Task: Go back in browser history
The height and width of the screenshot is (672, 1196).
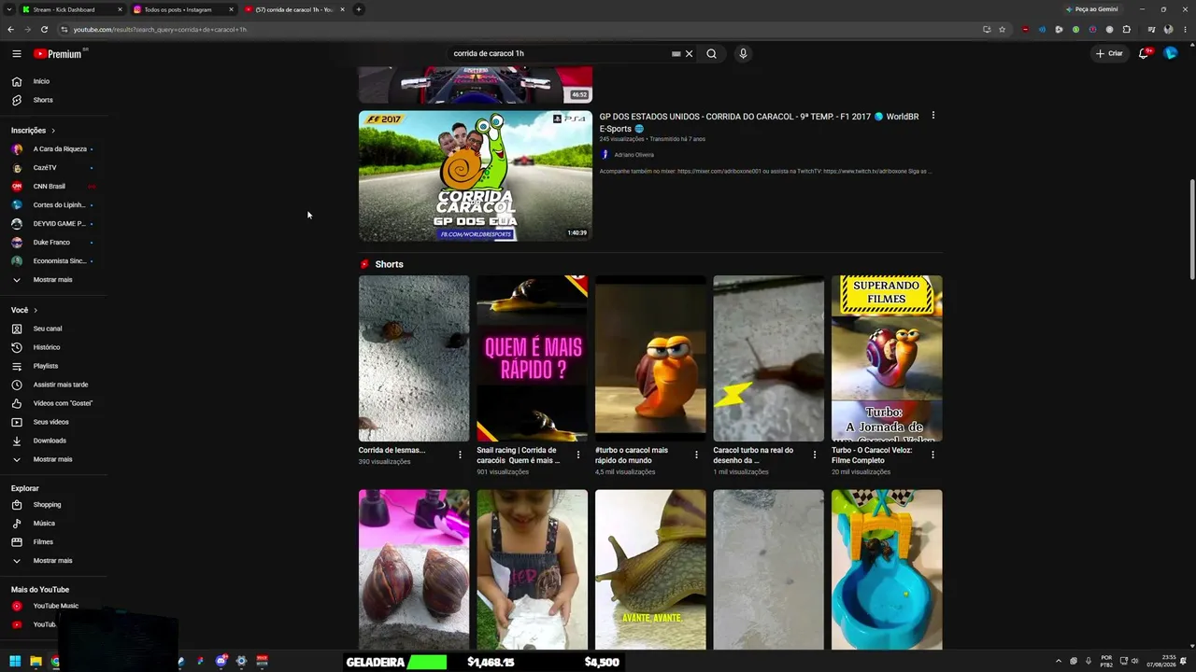Action: point(10,29)
